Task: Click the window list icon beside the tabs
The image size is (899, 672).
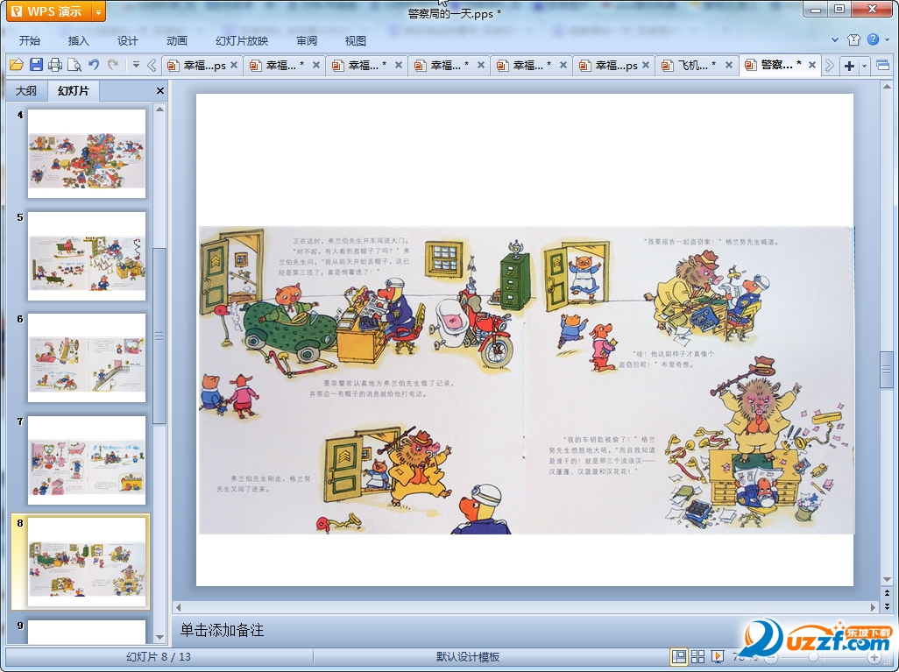Action: tap(883, 66)
